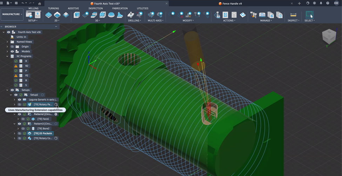
Task: Click the first 2D milling strategy icon
Action: (49, 15)
